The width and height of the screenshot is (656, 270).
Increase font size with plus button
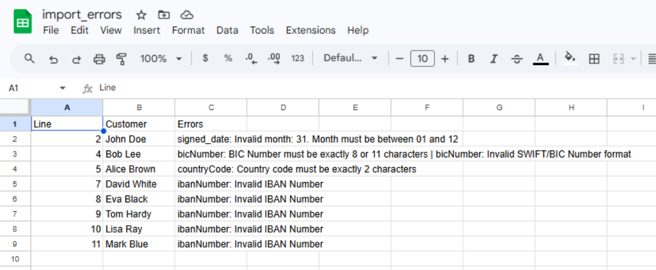[x=445, y=59]
